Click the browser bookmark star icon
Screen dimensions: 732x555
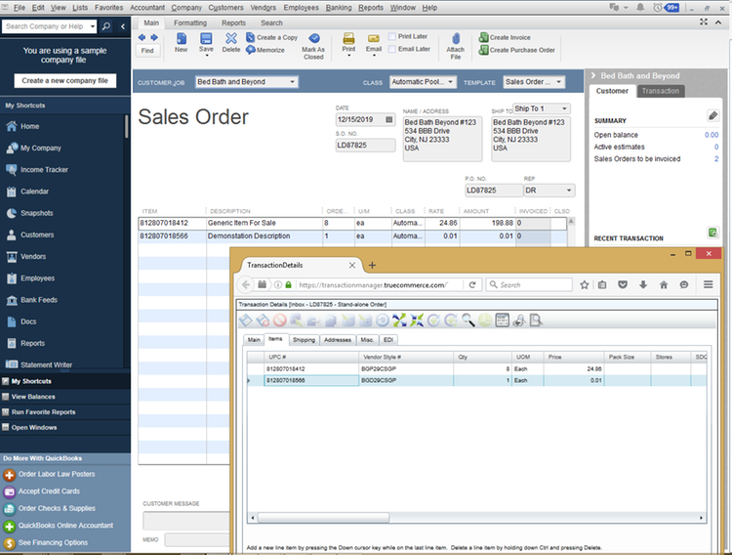click(x=584, y=284)
